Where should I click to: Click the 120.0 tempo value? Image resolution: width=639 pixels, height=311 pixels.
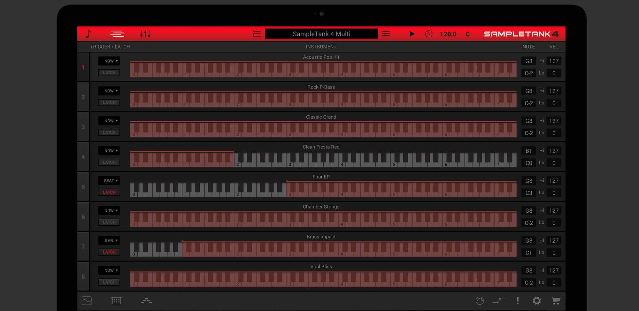448,34
